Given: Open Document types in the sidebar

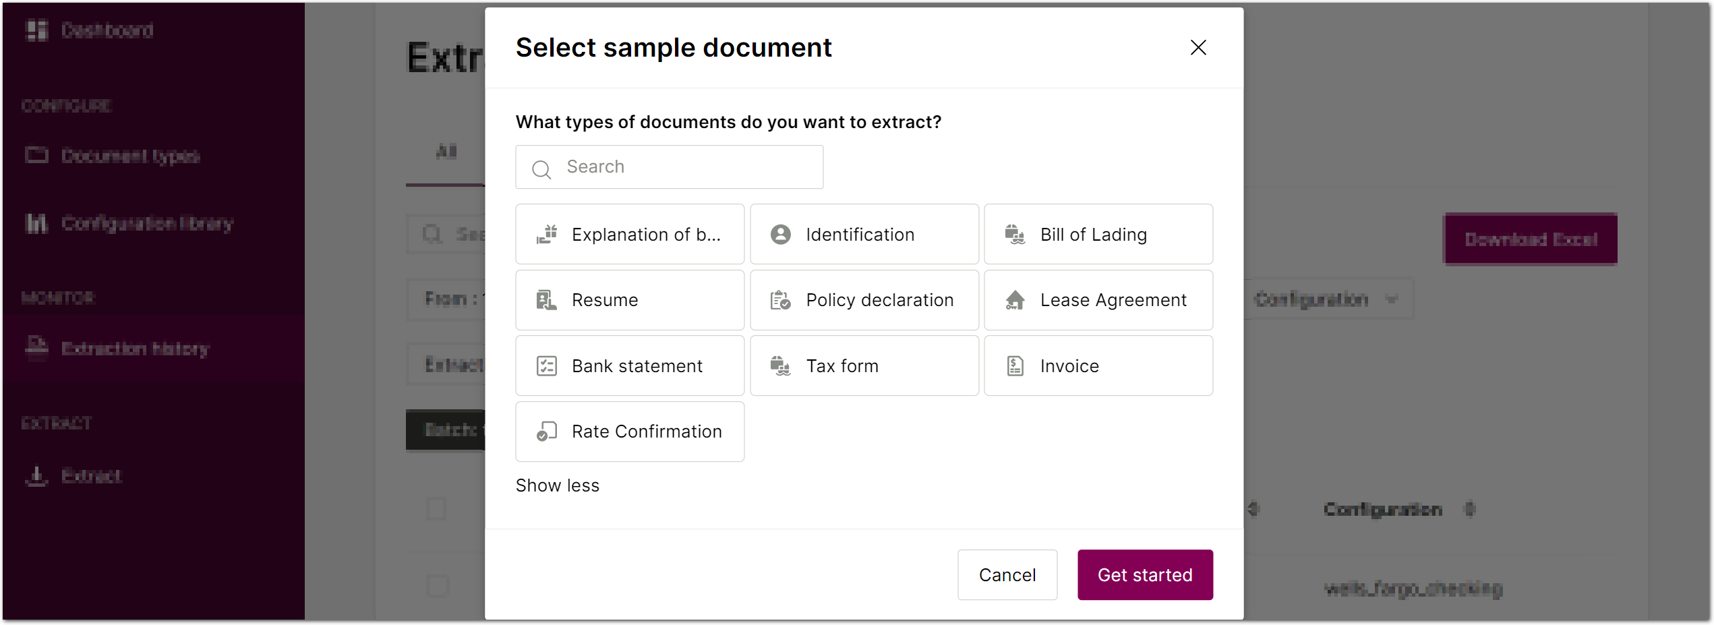Looking at the screenshot, I should pyautogui.click(x=130, y=156).
